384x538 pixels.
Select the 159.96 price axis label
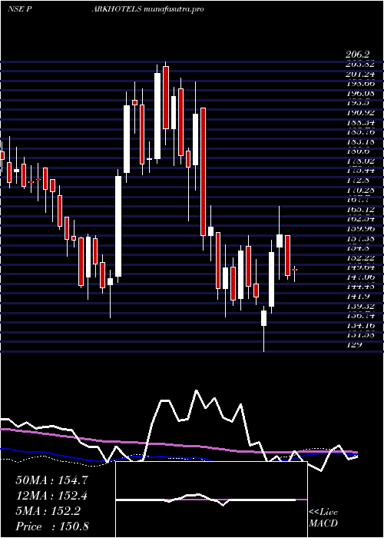361,228
